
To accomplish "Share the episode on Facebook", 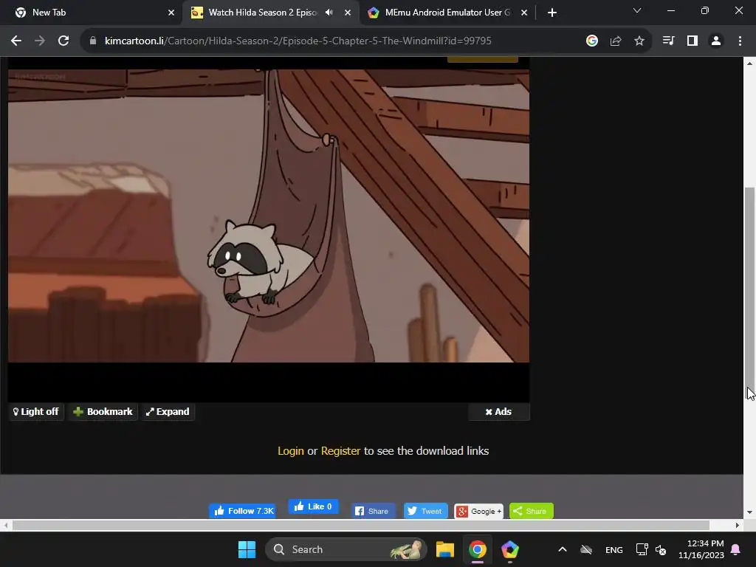I will [372, 511].
